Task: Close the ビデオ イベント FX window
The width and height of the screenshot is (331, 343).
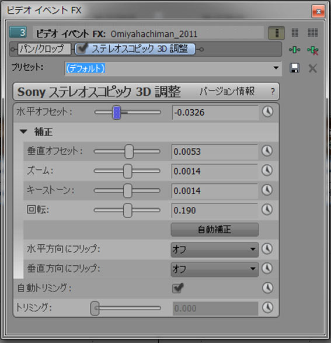Action: tap(318, 11)
